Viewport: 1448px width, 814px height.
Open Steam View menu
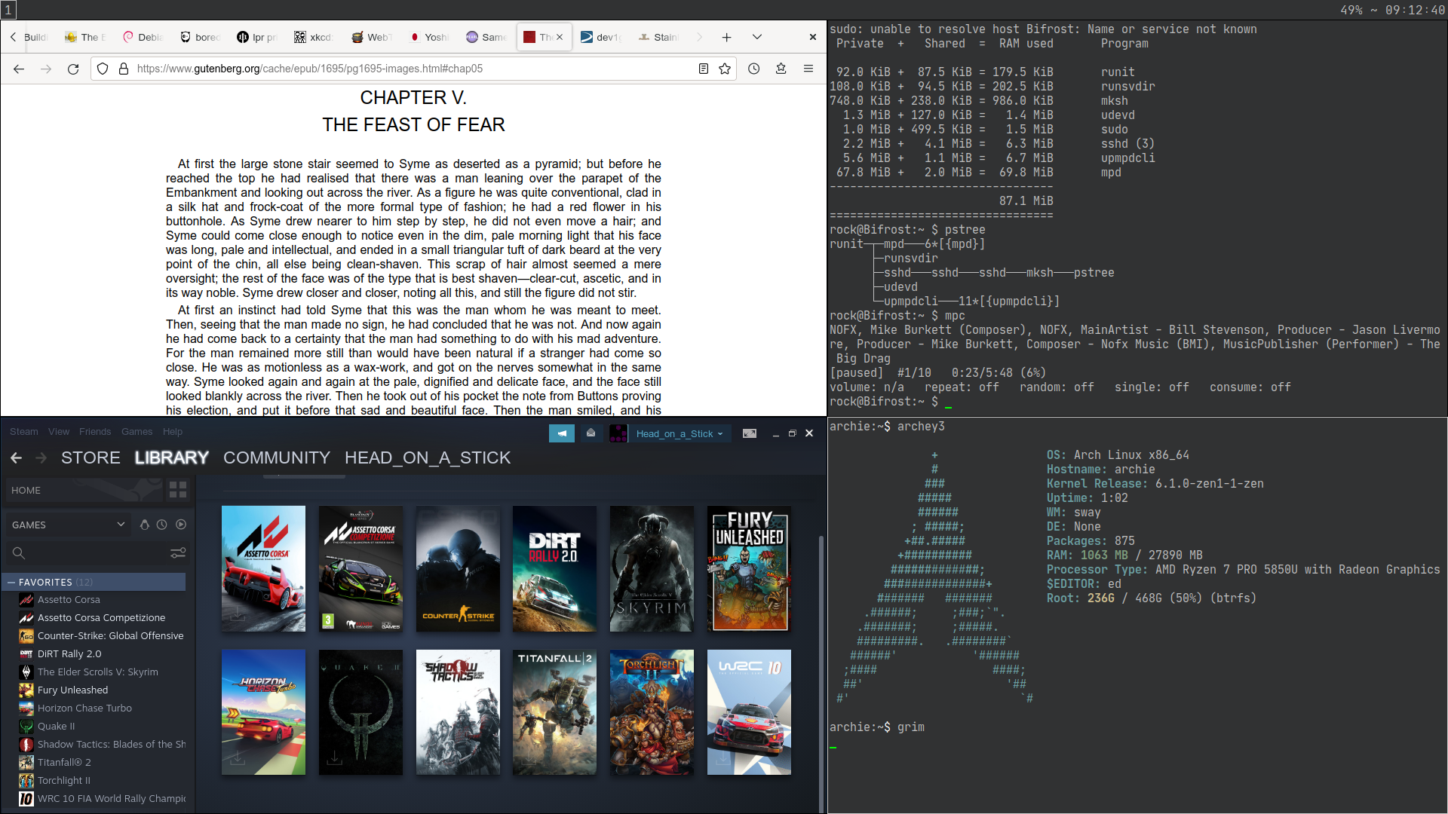point(59,432)
